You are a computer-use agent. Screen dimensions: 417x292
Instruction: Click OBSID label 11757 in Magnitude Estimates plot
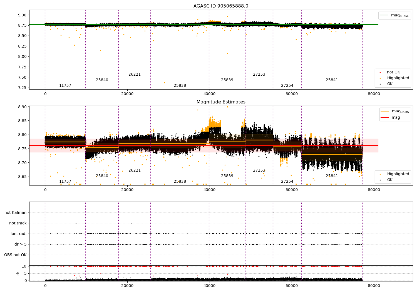(65, 182)
